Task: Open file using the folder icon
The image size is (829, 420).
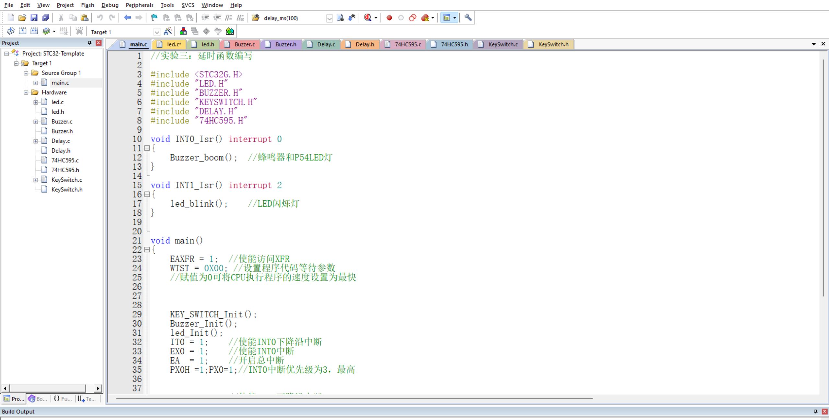Action: 22,18
